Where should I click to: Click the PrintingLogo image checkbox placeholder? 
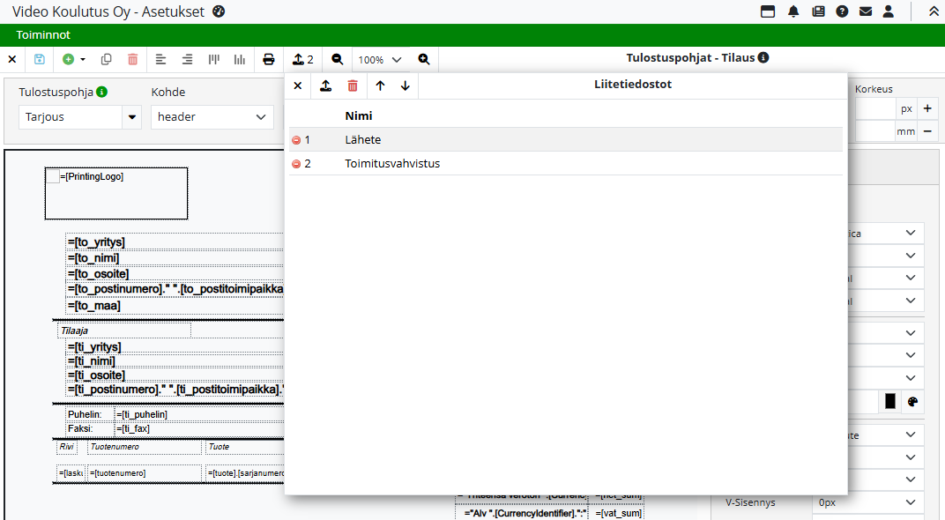point(53,176)
